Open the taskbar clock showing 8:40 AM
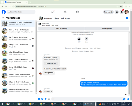The width and height of the screenshot is (132, 106). (x=123, y=104)
